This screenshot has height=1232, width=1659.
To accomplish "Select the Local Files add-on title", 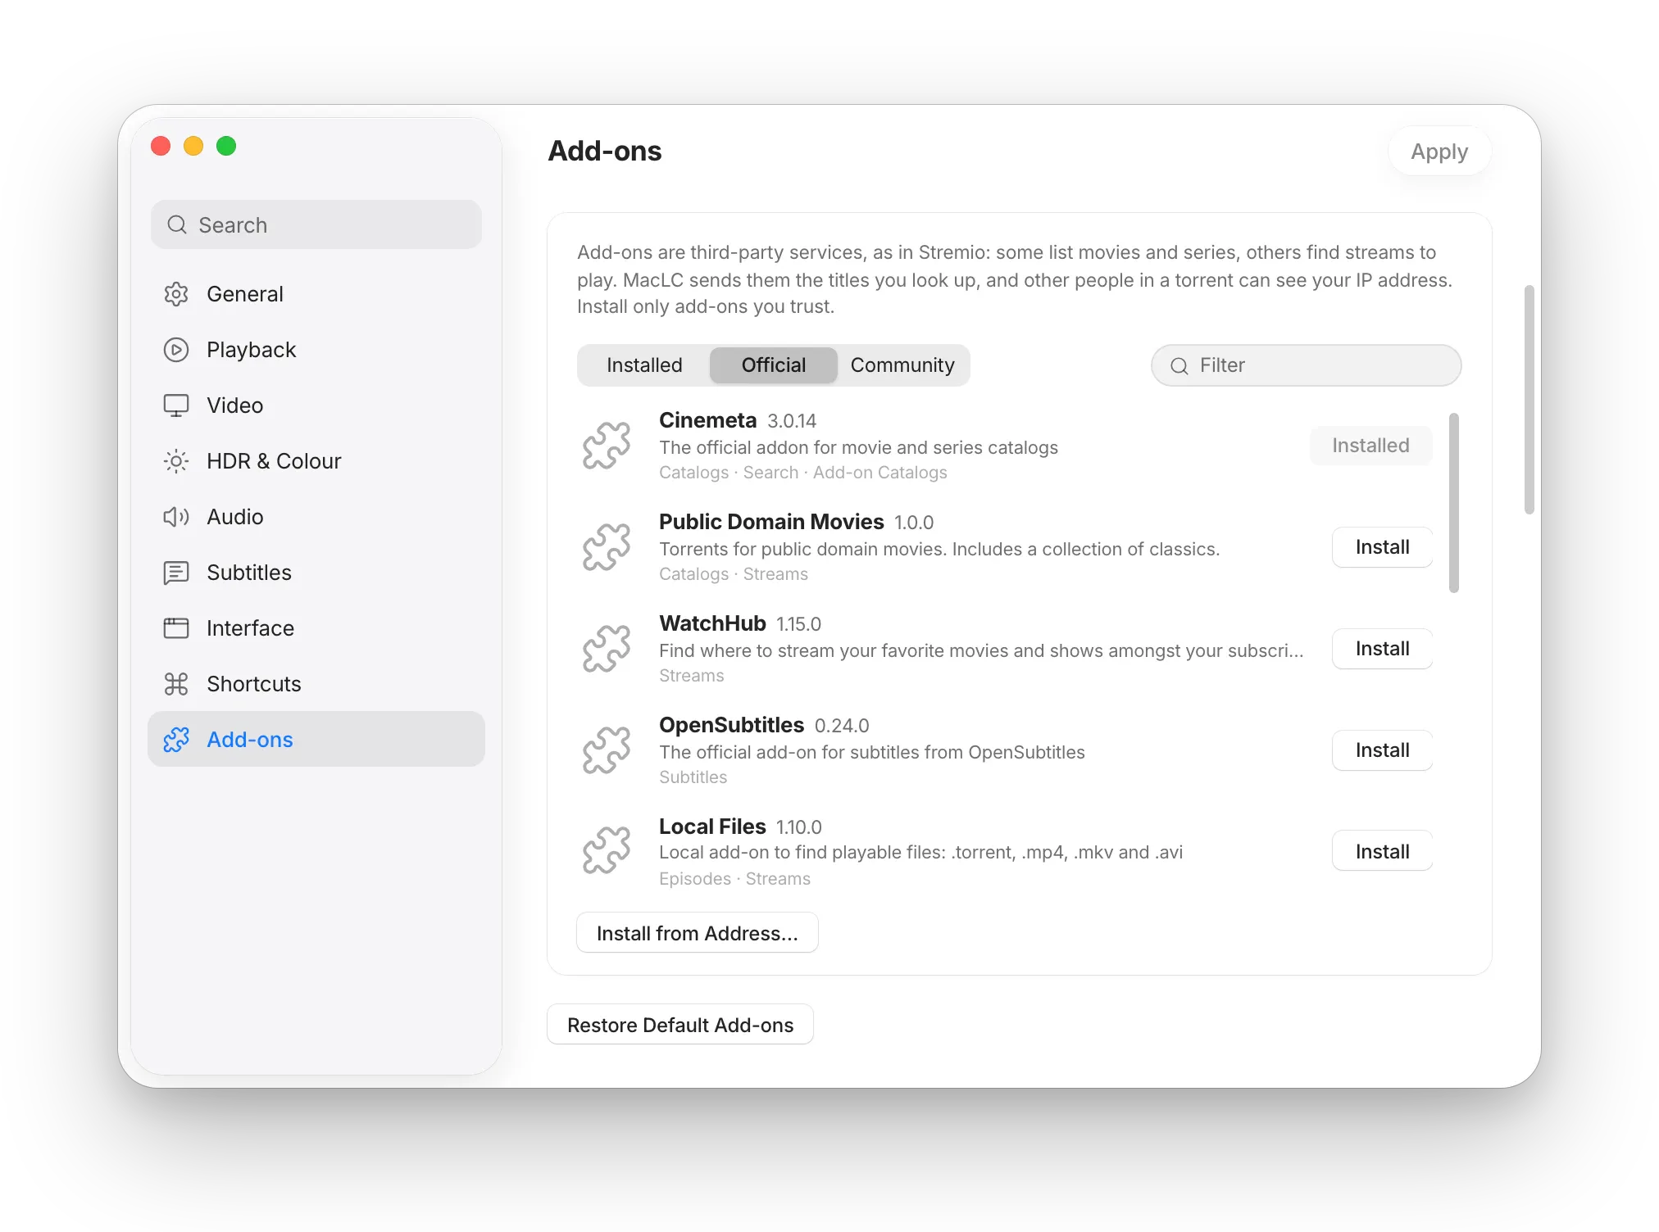I will 712,827.
